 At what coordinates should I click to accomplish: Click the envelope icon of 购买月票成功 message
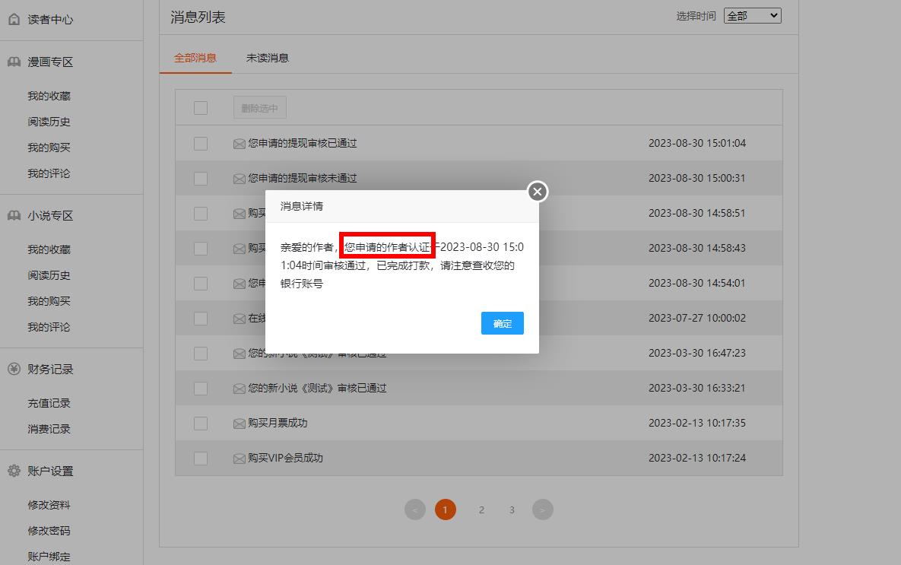pyautogui.click(x=240, y=424)
